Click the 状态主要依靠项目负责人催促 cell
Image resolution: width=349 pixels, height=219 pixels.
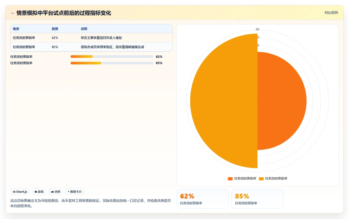click(101, 38)
